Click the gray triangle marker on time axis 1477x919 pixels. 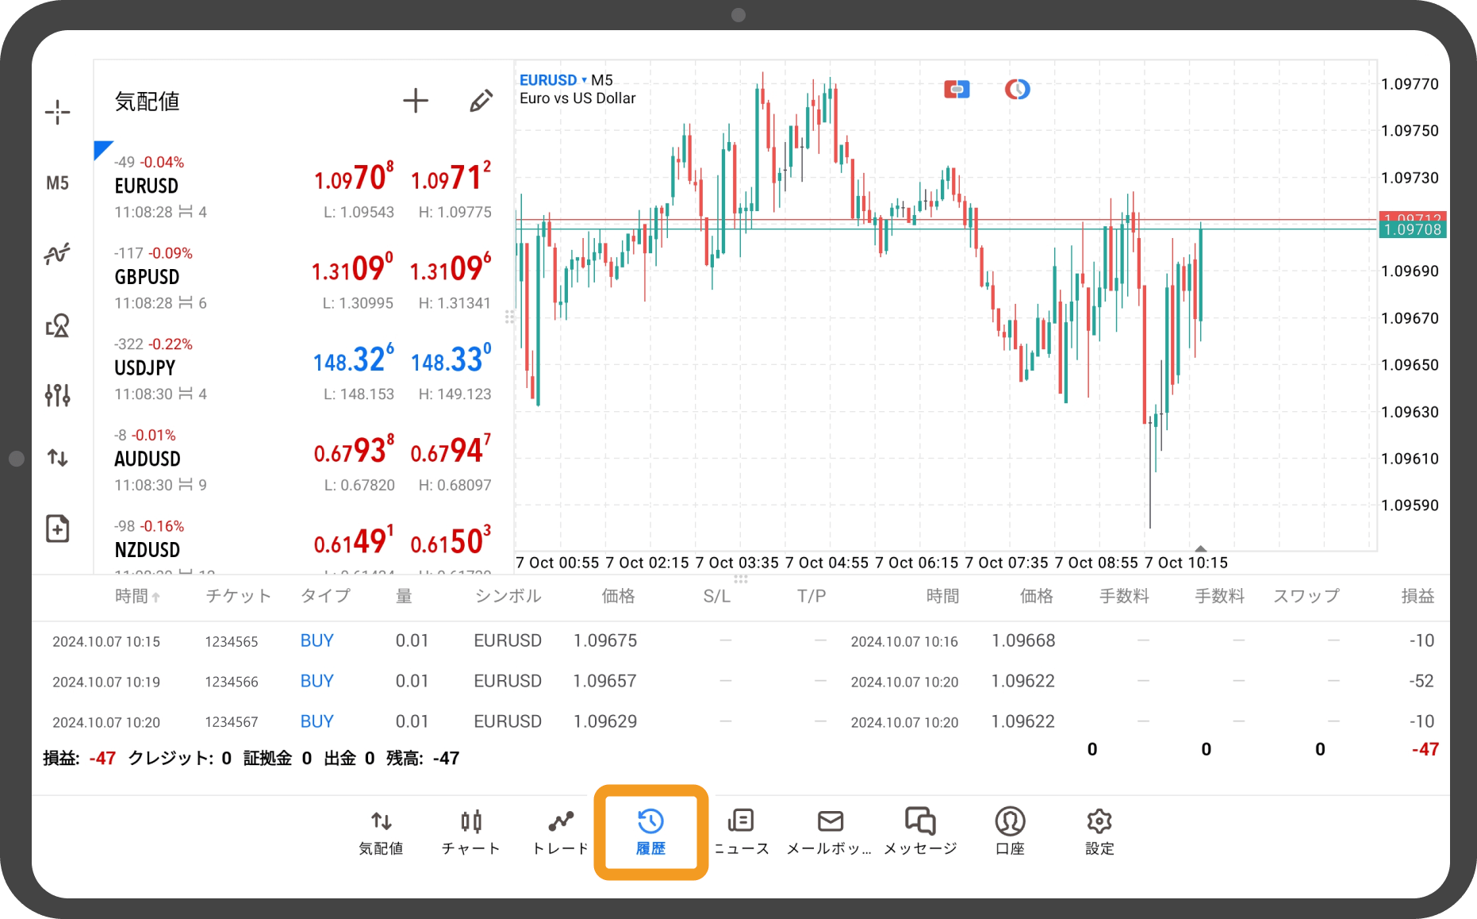coord(1201,548)
